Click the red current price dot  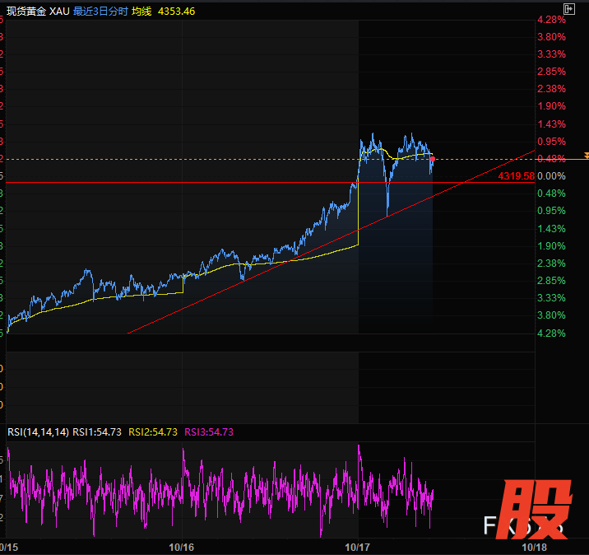tap(433, 159)
